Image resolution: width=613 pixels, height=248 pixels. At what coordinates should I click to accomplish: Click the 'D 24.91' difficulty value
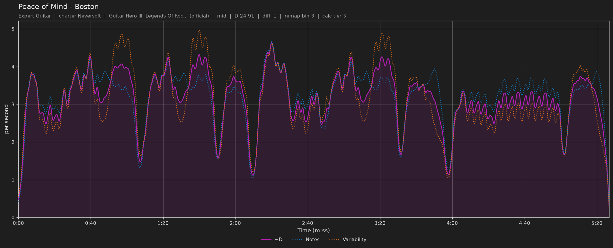(244, 16)
